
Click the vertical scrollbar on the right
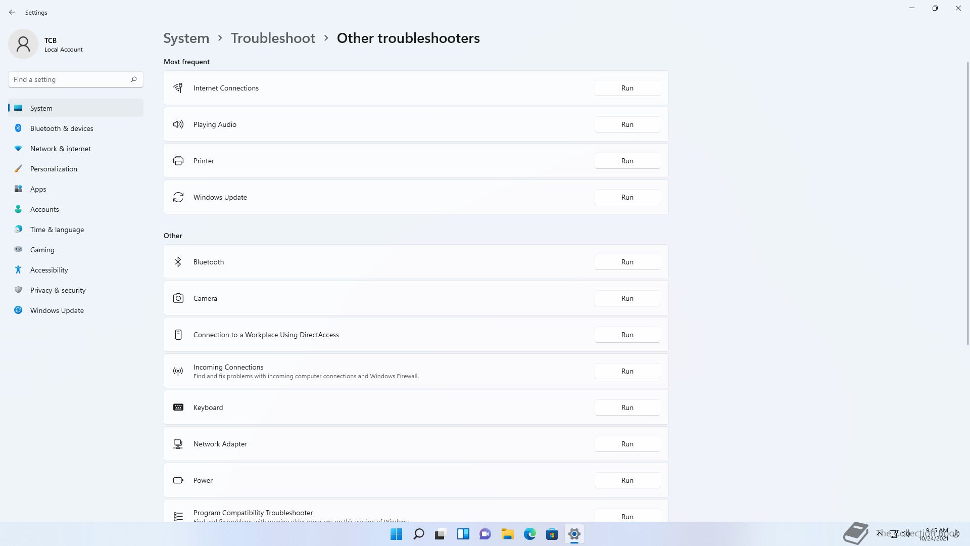pyautogui.click(x=967, y=202)
